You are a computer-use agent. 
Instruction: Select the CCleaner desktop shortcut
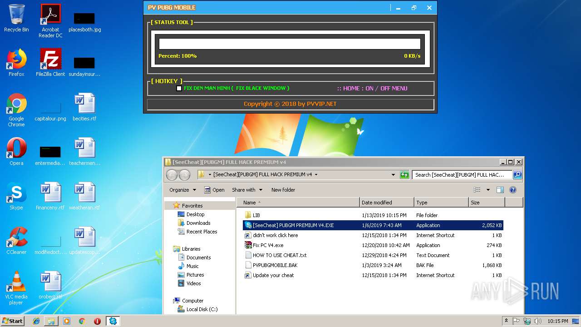(x=16, y=241)
